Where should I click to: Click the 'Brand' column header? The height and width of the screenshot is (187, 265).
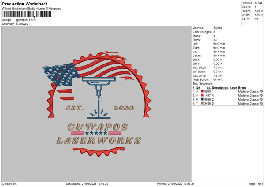pos(242,88)
